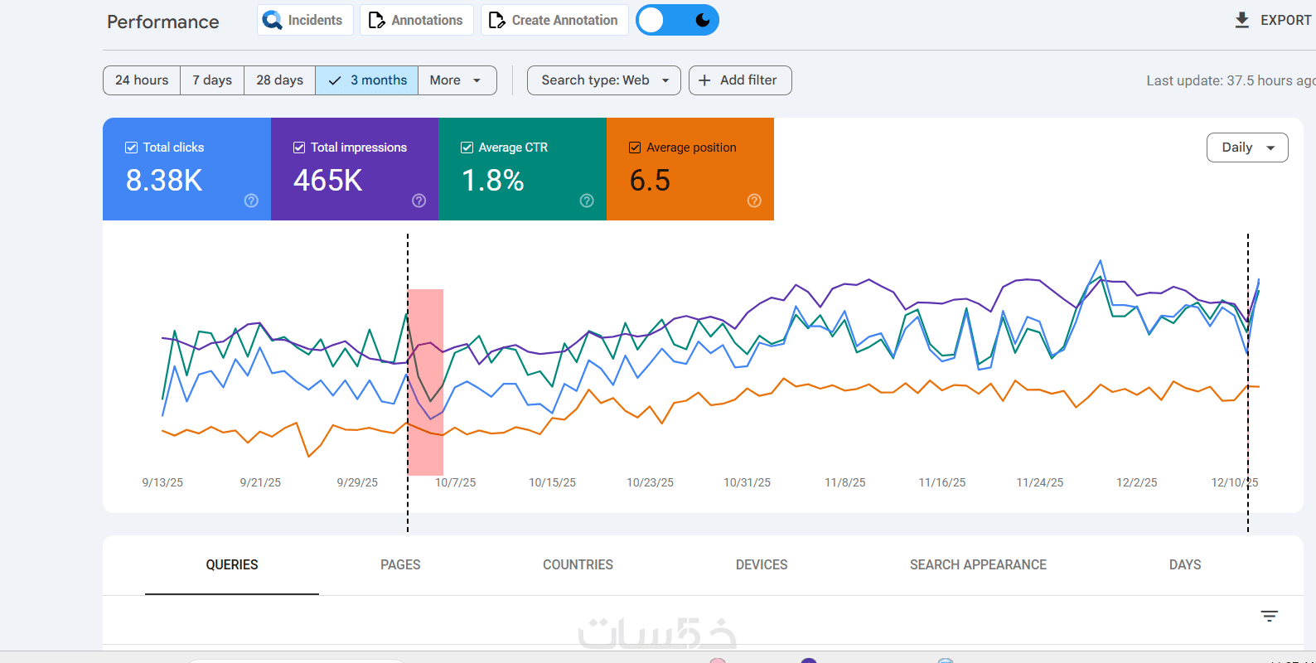Click the Annotations pencil-note icon

pyautogui.click(x=376, y=20)
